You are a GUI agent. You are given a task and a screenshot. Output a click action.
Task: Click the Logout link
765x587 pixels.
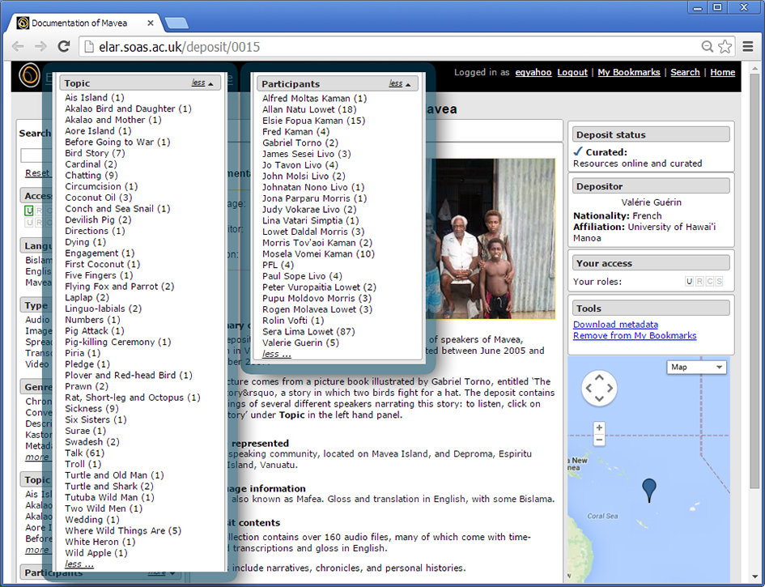coord(572,72)
